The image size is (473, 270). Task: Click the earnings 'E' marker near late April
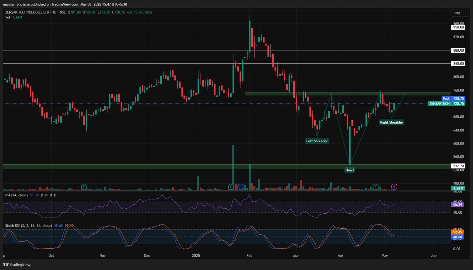pyautogui.click(x=375, y=187)
